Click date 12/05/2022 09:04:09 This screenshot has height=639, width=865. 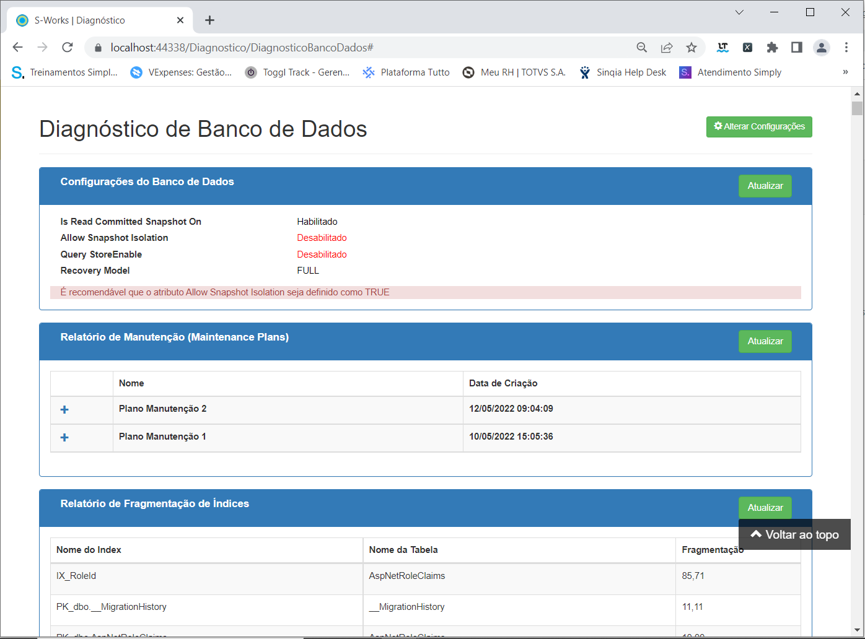pyautogui.click(x=511, y=409)
